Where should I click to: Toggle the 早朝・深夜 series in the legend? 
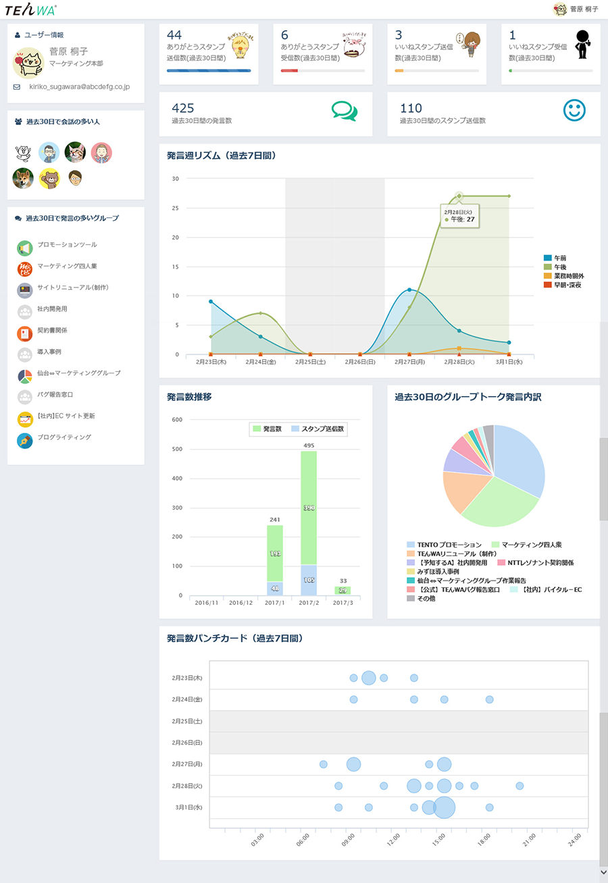pyautogui.click(x=563, y=286)
